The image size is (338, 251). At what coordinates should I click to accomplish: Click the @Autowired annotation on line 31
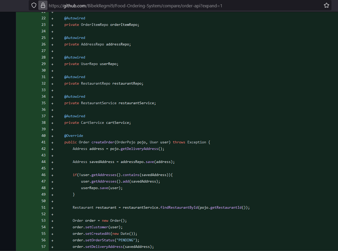[75, 77]
